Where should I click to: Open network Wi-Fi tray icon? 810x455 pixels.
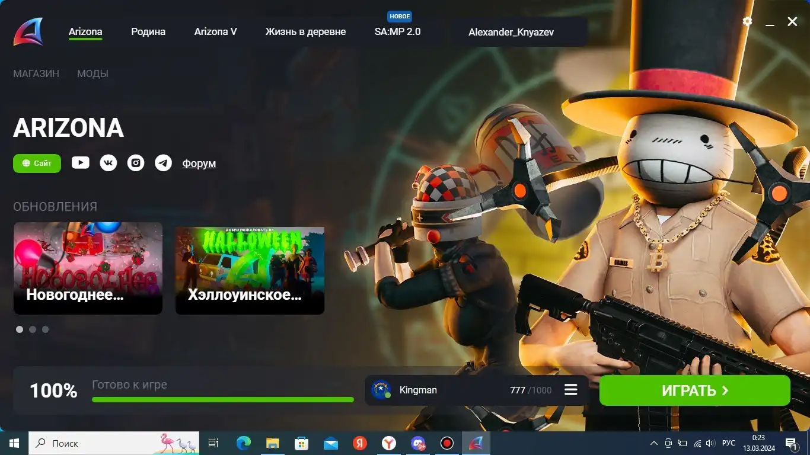click(697, 443)
